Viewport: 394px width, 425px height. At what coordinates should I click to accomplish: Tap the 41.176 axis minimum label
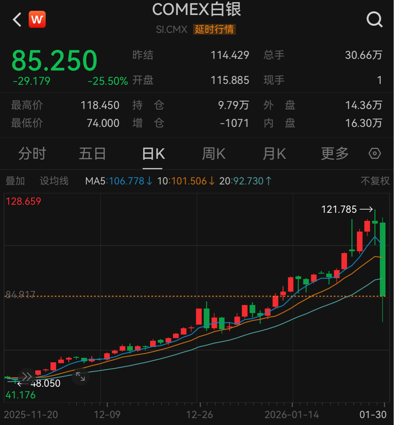pyautogui.click(x=21, y=395)
